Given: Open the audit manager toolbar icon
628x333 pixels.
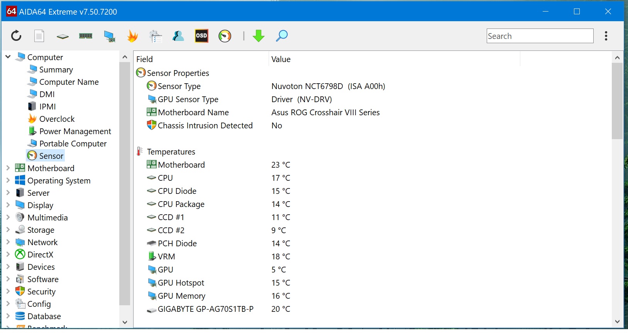Looking at the screenshot, I should (156, 36).
